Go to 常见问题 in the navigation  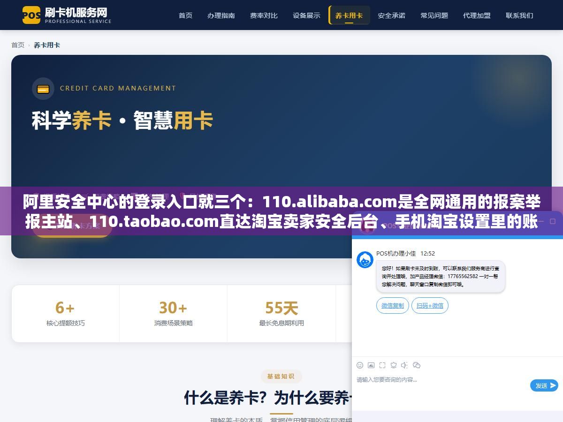point(434,15)
